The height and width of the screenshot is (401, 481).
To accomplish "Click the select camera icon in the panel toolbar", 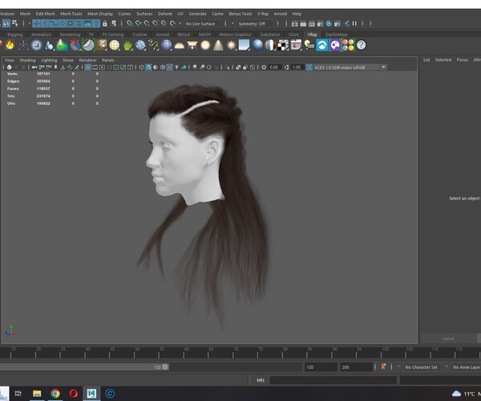I will coord(34,67).
